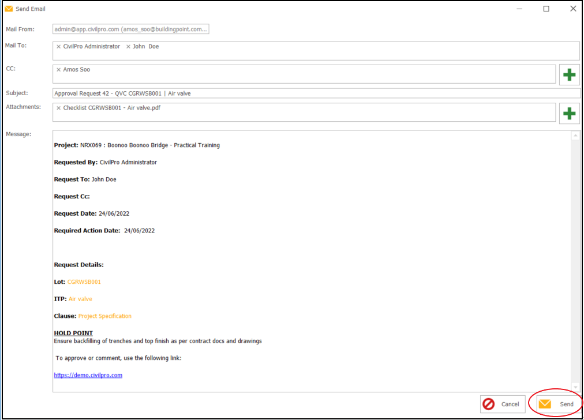The height and width of the screenshot is (420, 584).
Task: Maximize the Send Email window
Action: (546, 9)
